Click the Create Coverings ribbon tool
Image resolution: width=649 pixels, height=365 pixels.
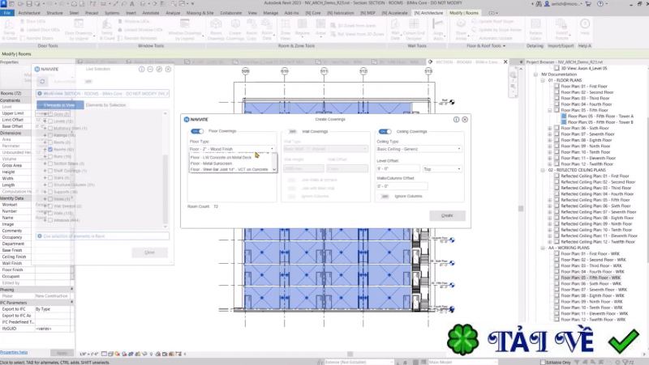[x=235, y=29]
